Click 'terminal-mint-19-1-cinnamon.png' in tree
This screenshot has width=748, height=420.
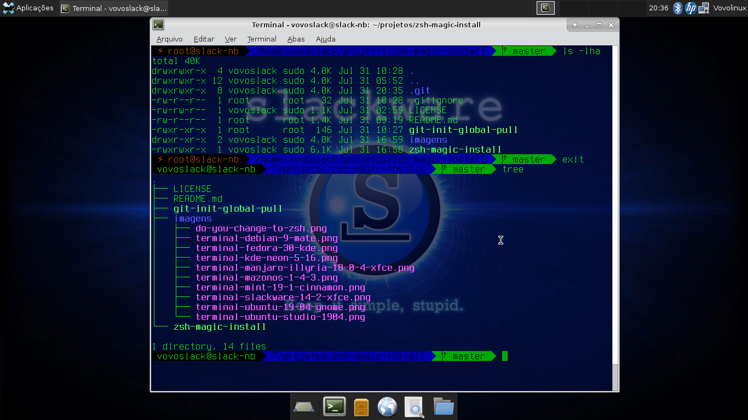pos(280,288)
